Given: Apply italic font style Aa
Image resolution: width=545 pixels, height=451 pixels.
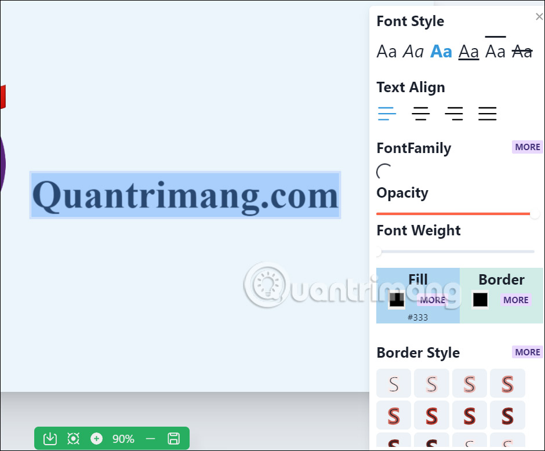Looking at the screenshot, I should point(413,52).
